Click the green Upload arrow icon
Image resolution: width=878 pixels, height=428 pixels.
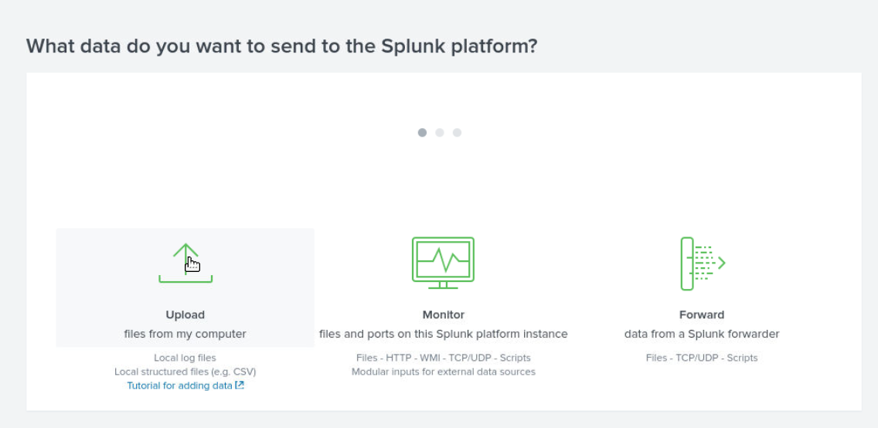click(x=185, y=263)
